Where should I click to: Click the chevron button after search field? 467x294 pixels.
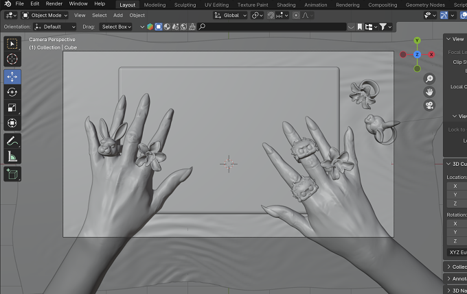[351, 27]
